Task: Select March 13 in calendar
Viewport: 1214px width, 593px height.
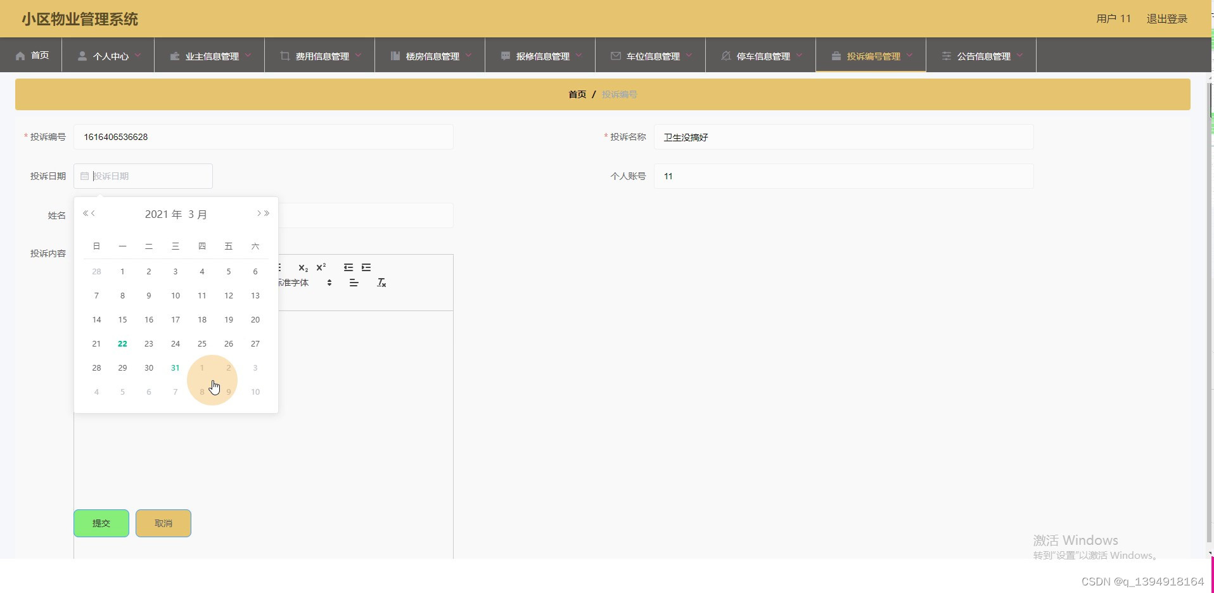Action: [255, 296]
